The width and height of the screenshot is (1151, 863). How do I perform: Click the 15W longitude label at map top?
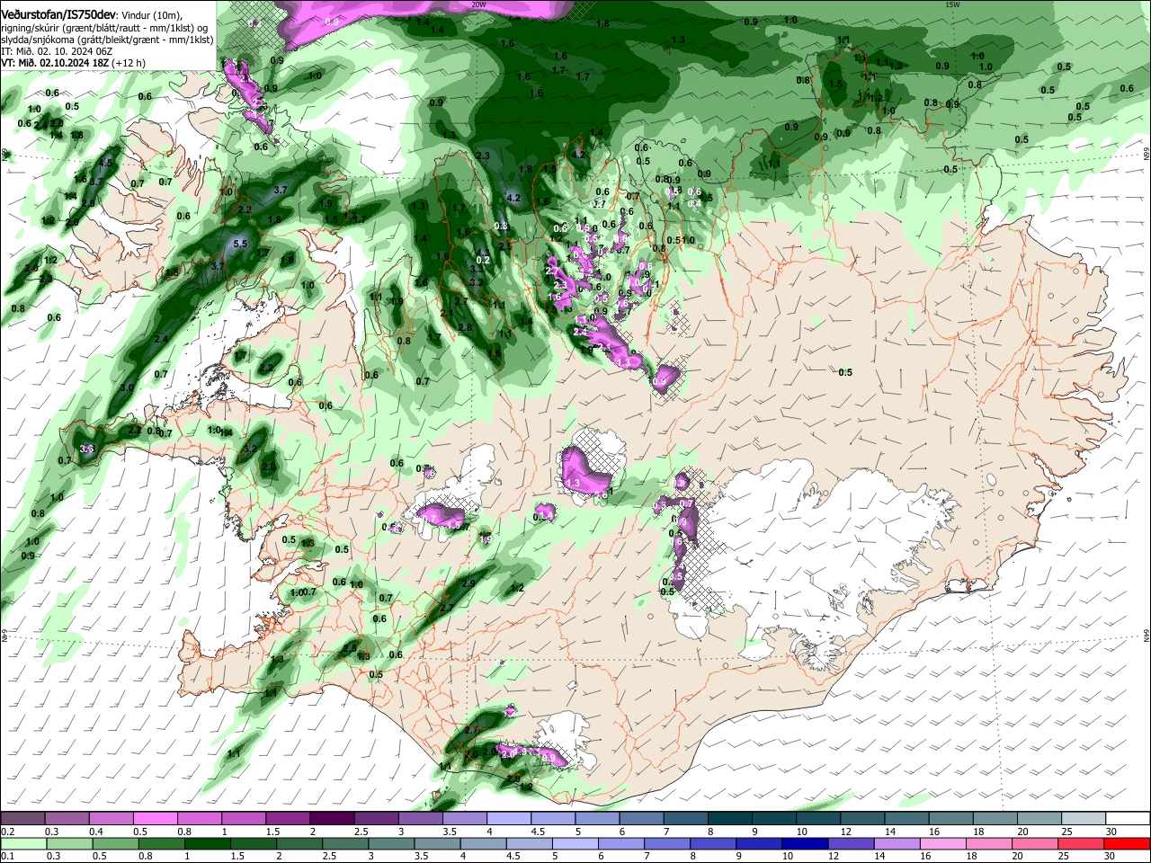pyautogui.click(x=952, y=4)
